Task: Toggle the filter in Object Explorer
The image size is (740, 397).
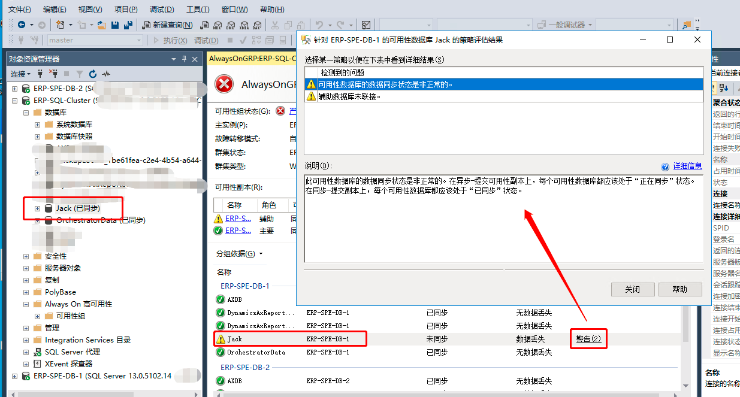Action: pyautogui.click(x=80, y=74)
